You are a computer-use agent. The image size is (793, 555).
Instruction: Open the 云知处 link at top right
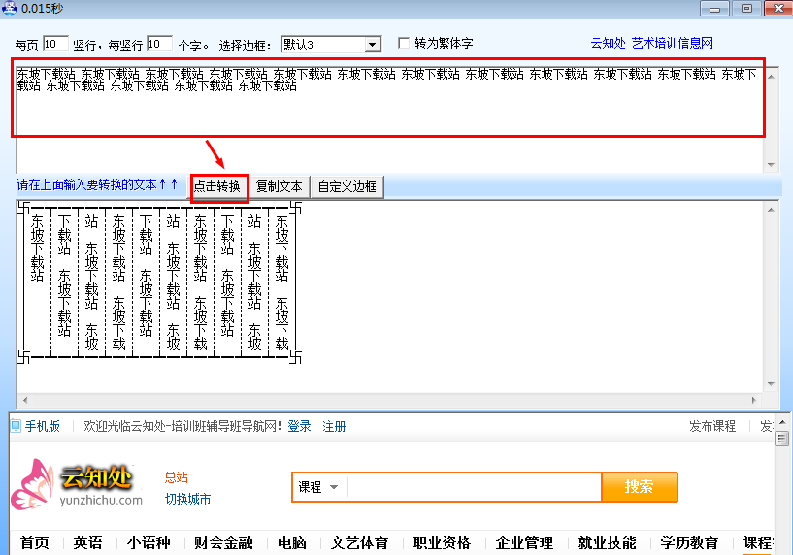(x=608, y=43)
